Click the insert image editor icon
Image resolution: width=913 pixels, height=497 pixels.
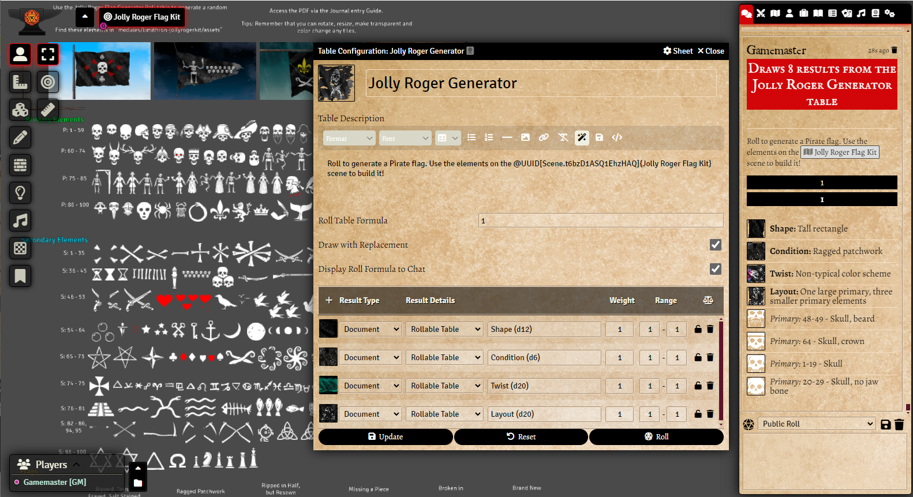coord(525,137)
